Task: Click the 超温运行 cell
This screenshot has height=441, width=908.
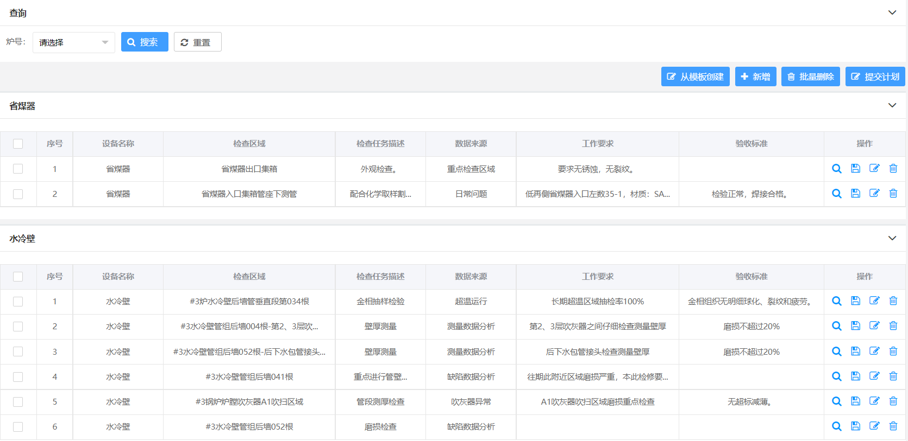Action: click(x=471, y=301)
